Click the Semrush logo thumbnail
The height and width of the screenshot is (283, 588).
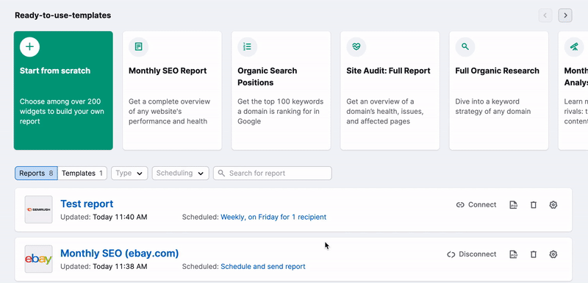39,209
